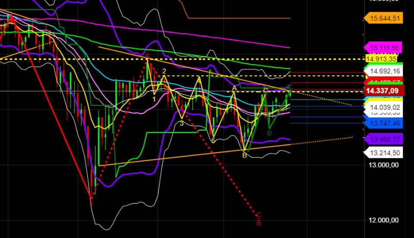Select the yellow wave label C
Image resolution: width=414 pixels, height=238 pixels.
(265, 91)
